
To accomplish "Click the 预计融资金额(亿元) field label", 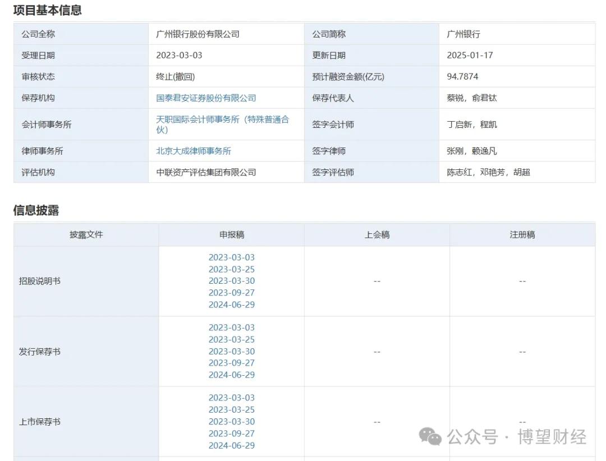I will (348, 77).
